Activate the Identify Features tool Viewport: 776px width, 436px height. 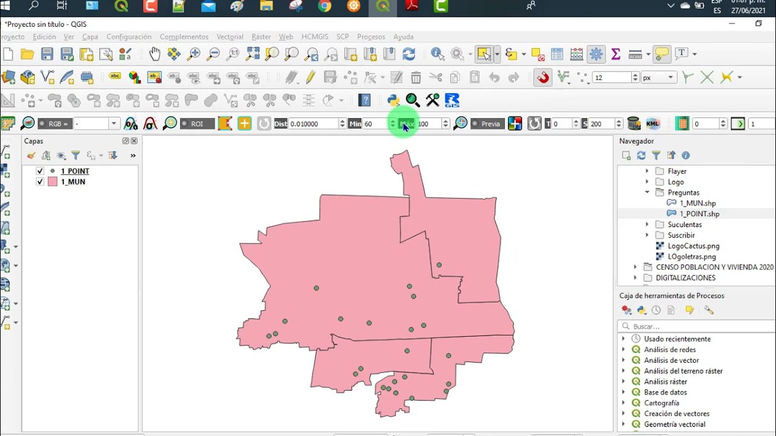pos(437,54)
